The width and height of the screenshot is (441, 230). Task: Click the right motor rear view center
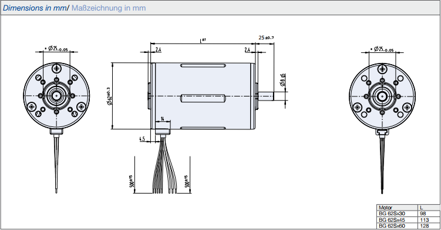pyautogui.click(x=382, y=96)
